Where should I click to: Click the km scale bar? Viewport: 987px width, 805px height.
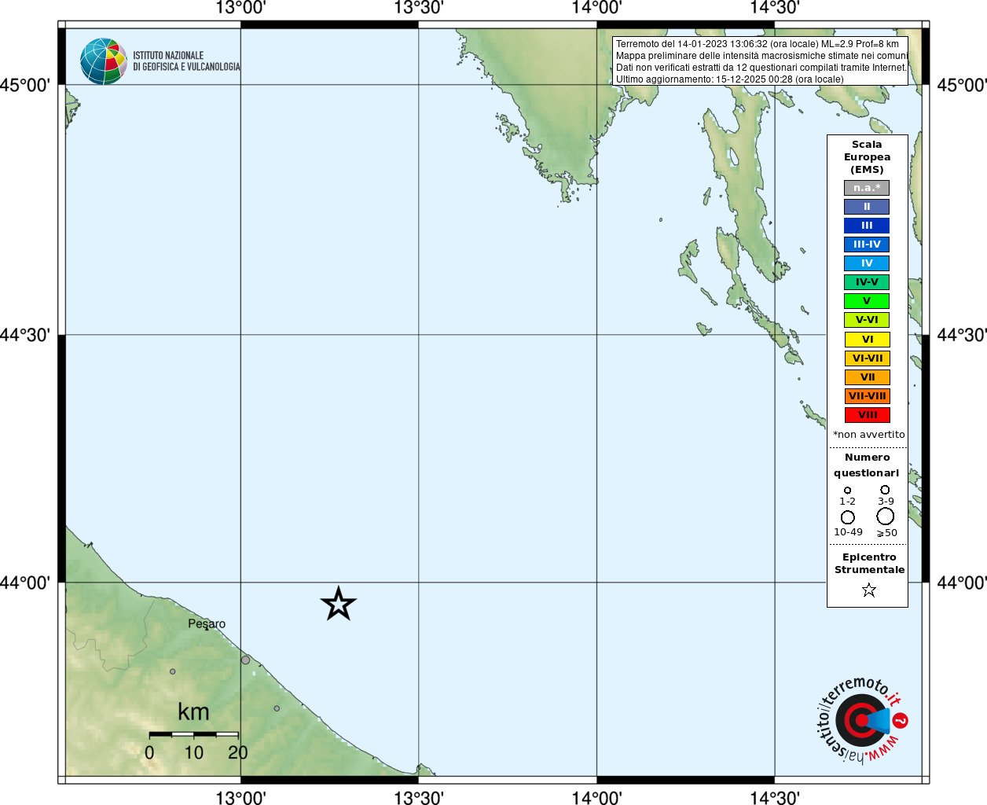click(x=194, y=734)
